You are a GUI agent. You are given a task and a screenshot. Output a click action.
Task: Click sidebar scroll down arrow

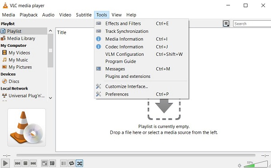51,98
